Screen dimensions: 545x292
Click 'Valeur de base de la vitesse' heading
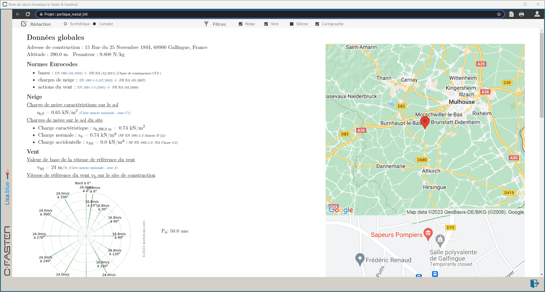[81, 160]
